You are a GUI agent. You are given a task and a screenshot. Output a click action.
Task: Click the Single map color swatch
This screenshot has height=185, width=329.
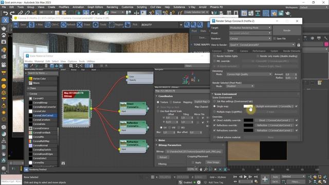[248, 106]
